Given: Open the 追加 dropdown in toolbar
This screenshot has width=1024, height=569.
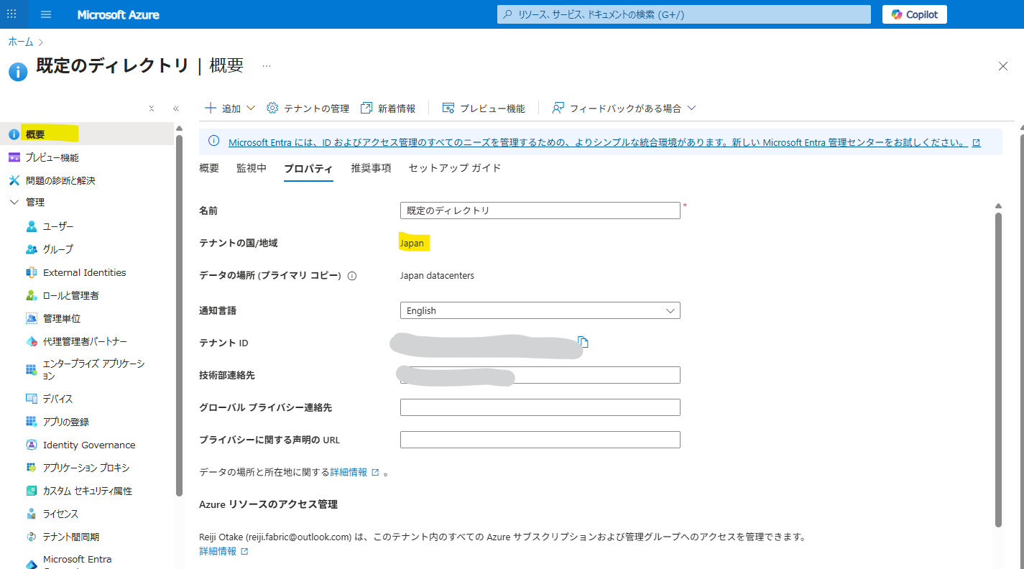Looking at the screenshot, I should 230,108.
